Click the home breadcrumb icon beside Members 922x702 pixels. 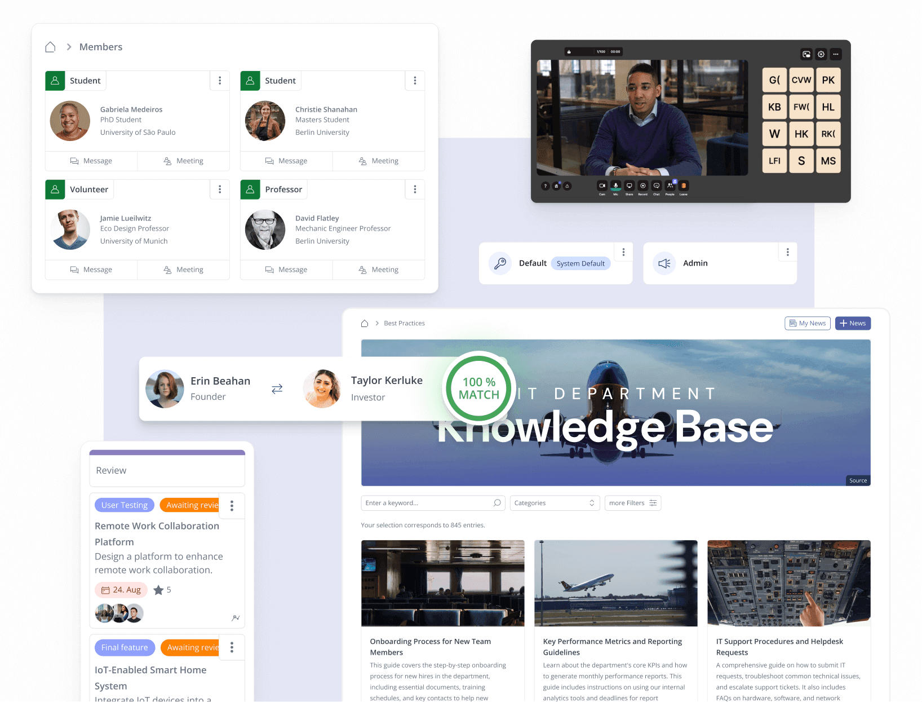coord(50,47)
